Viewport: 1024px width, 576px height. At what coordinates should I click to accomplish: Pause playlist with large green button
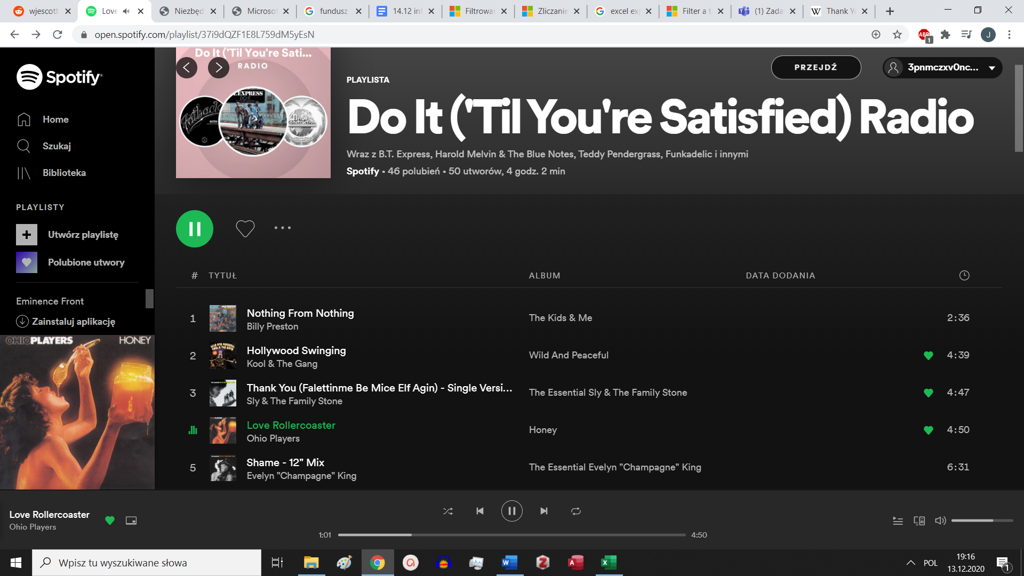pos(195,229)
